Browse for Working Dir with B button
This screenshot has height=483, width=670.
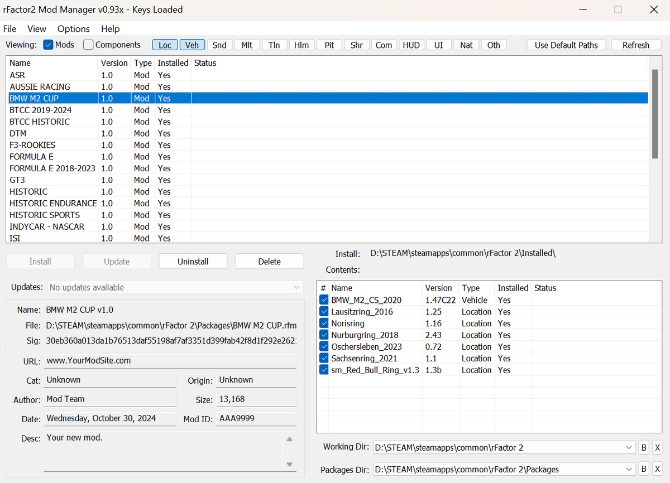click(x=644, y=447)
